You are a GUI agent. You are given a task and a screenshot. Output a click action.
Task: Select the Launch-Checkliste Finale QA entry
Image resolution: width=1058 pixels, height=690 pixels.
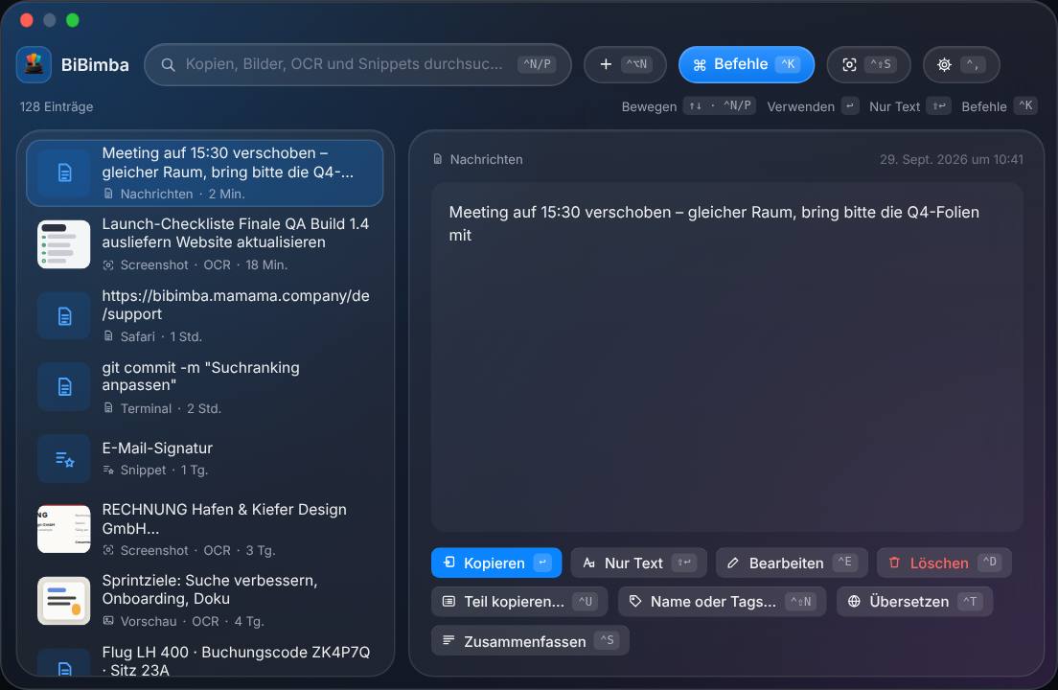click(x=204, y=244)
